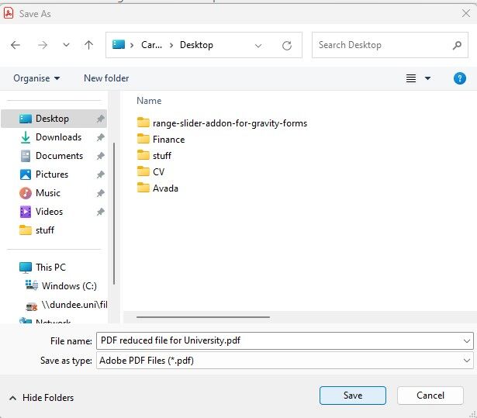Image resolution: width=477 pixels, height=418 pixels.
Task: Click the view layout icon
Action: (411, 78)
